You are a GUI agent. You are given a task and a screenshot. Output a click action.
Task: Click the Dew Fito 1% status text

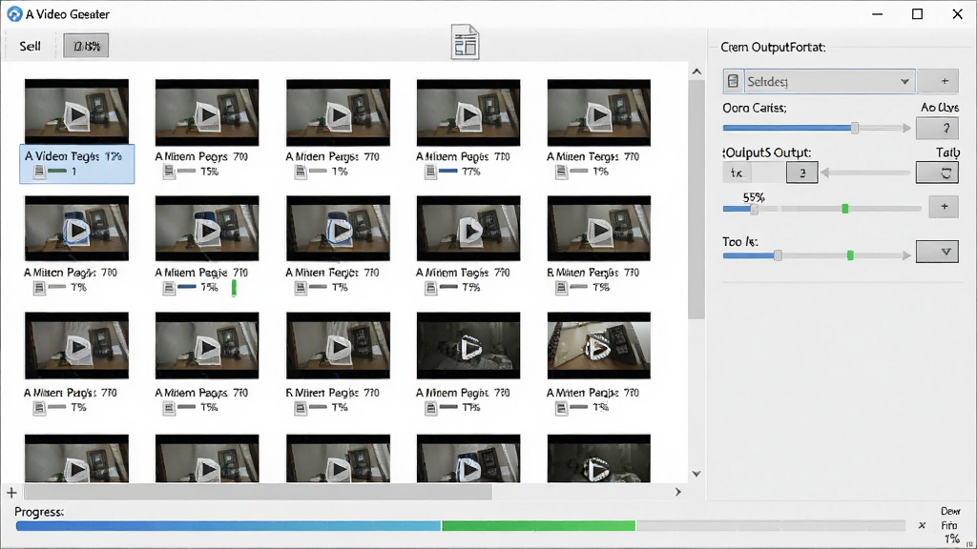(950, 525)
